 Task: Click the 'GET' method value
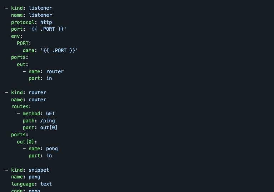click(50, 113)
